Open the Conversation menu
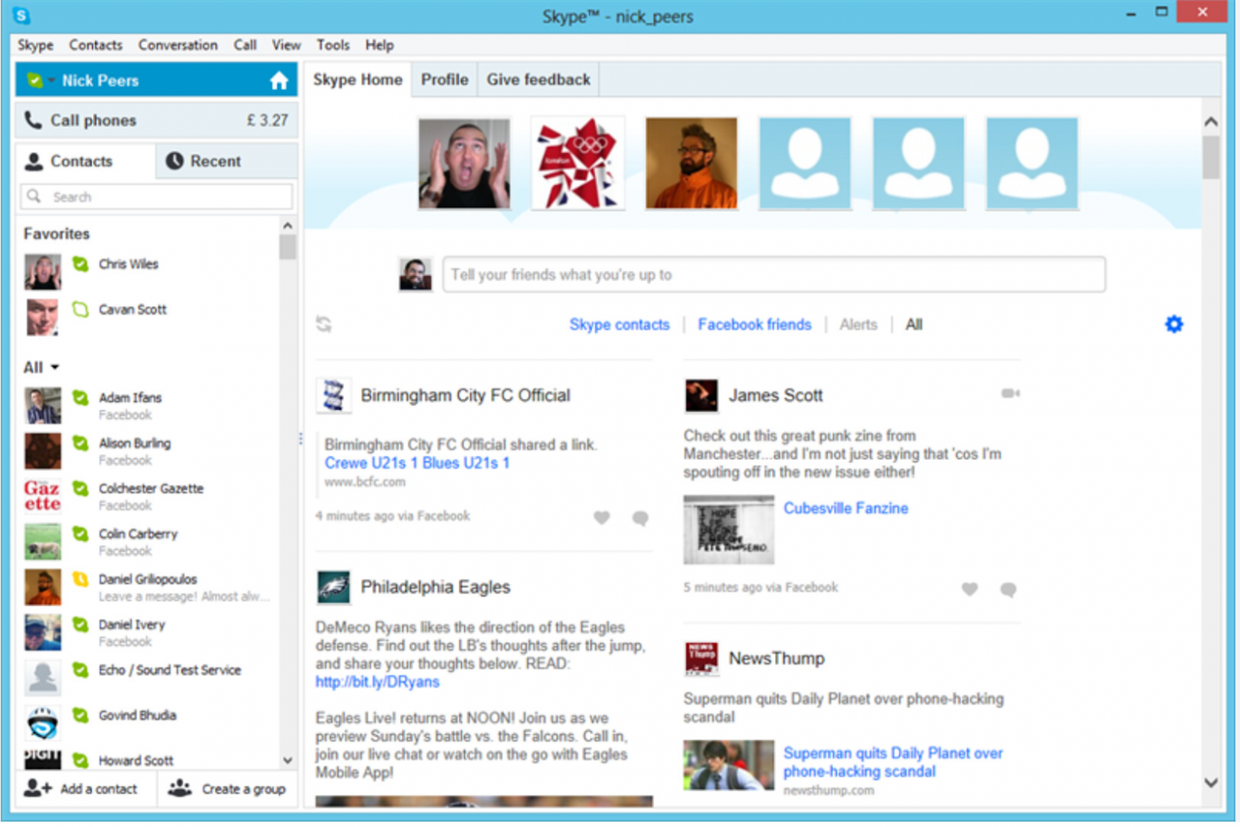This screenshot has height=827, width=1240. (177, 45)
